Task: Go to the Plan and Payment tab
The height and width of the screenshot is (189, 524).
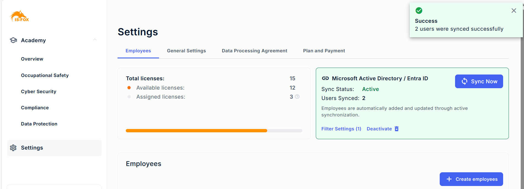Action: [324, 51]
